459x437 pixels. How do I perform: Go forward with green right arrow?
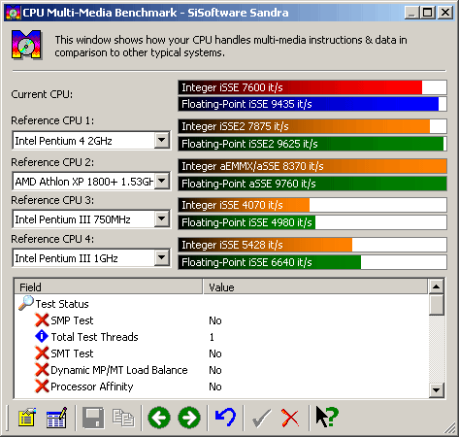189,418
